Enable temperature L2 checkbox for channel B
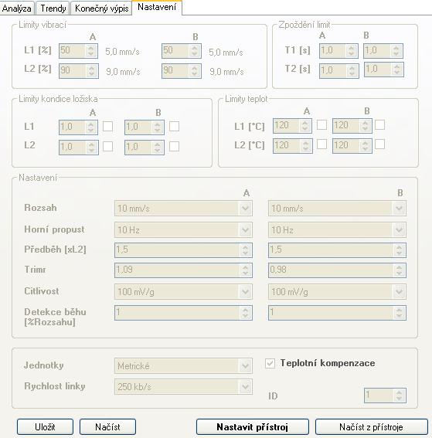This screenshot has height=438, width=432. click(x=379, y=144)
